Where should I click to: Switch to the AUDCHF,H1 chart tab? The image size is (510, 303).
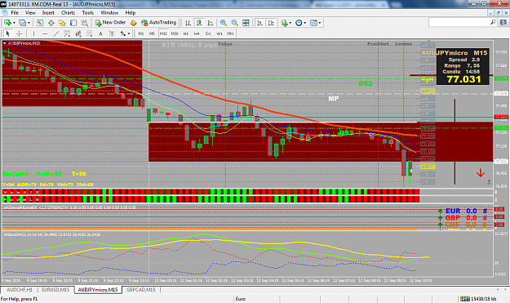pyautogui.click(x=20, y=290)
